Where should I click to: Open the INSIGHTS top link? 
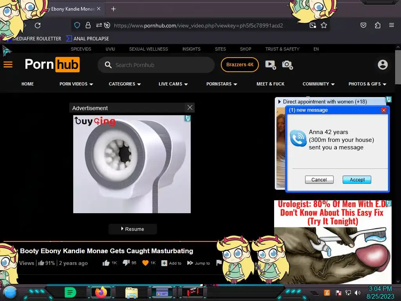click(191, 49)
